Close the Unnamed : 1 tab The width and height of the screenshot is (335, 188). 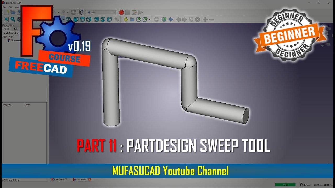(x=90, y=179)
